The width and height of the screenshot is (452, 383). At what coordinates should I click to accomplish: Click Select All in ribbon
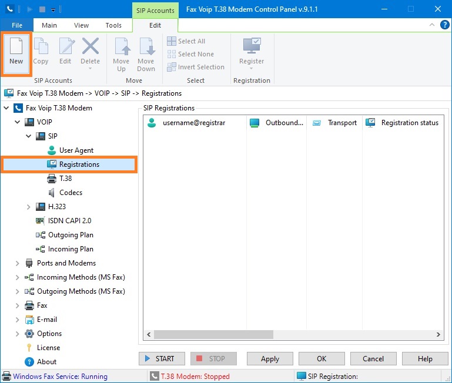[x=186, y=41]
